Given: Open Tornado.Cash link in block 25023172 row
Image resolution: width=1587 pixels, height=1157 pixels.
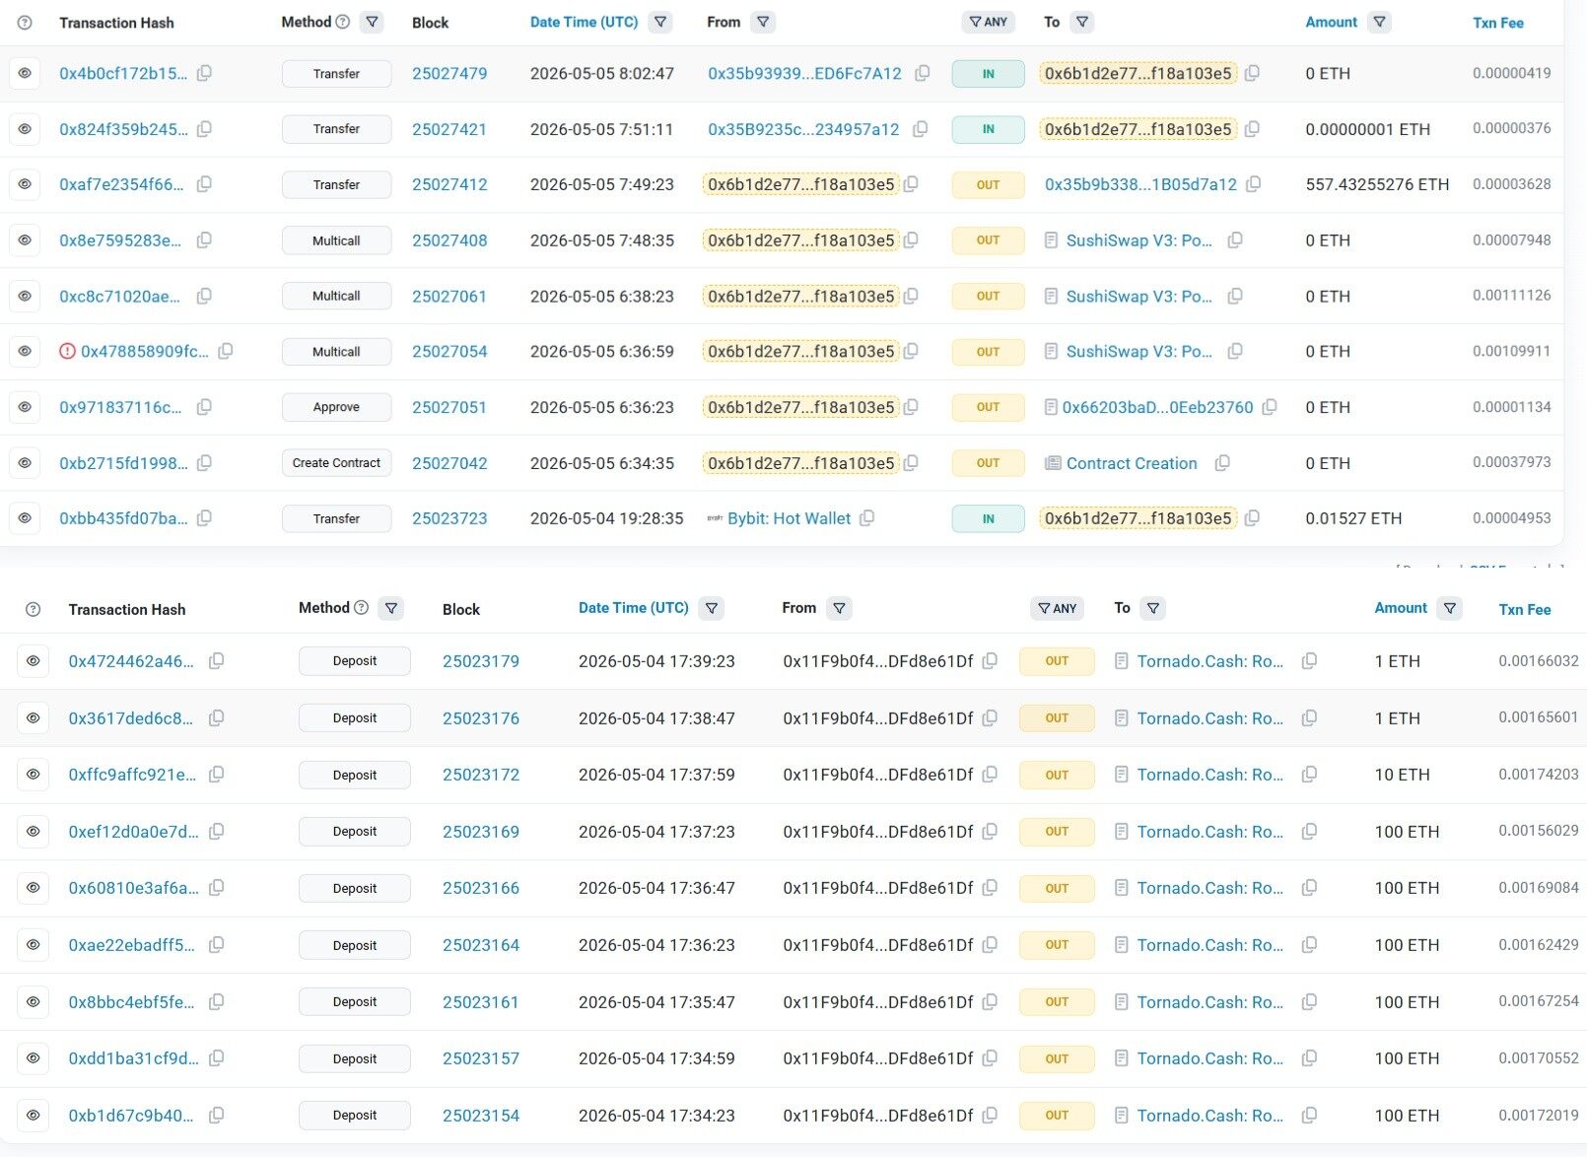Looking at the screenshot, I should tap(1209, 775).
